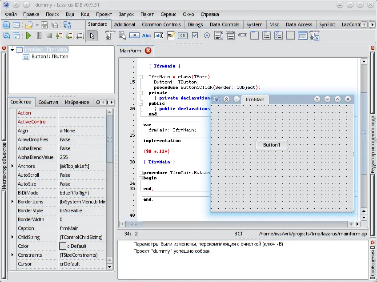The height and width of the screenshot is (282, 377).
Task: Expand the ChildSizing property
Action: [x=12, y=237]
